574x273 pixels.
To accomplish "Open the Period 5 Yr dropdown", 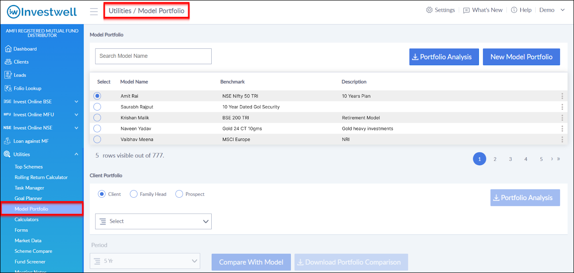I will (145, 261).
